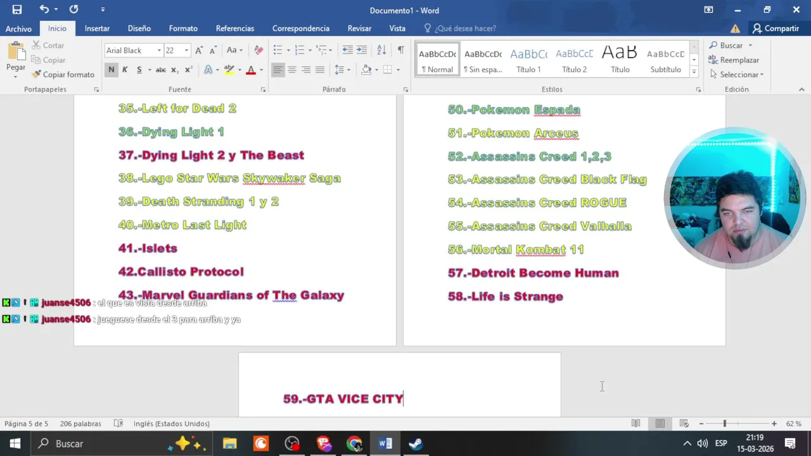Open line spacing dropdown

tap(342, 70)
